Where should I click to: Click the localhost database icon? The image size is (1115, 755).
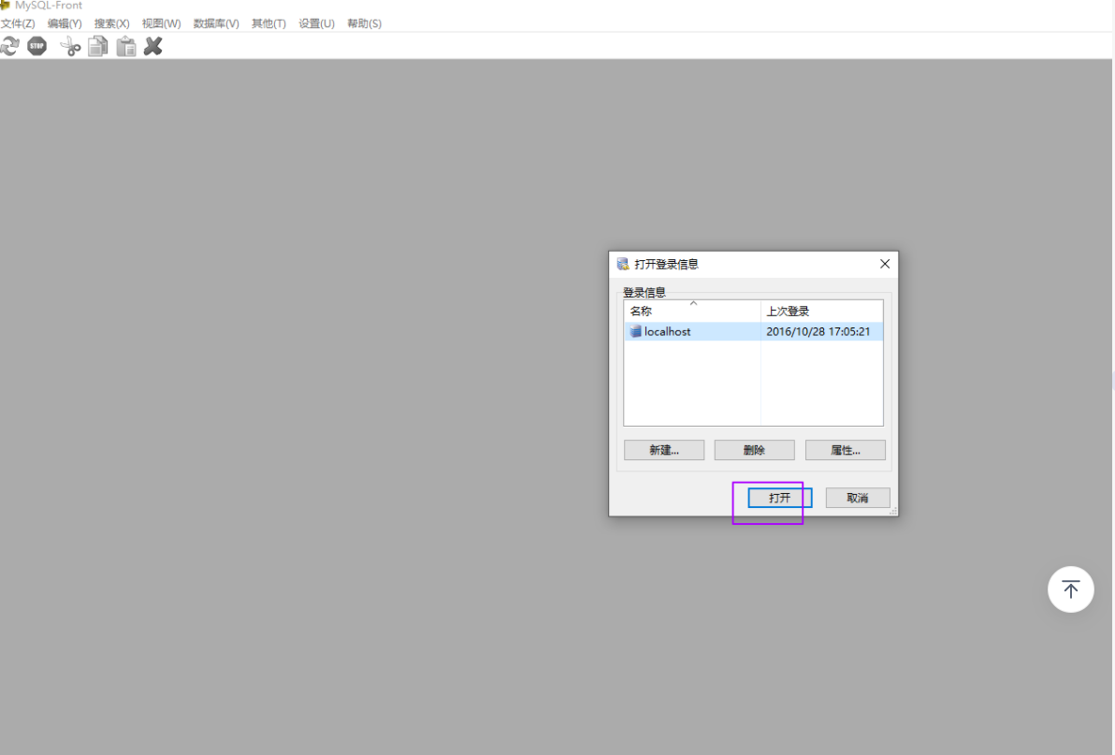coord(635,331)
